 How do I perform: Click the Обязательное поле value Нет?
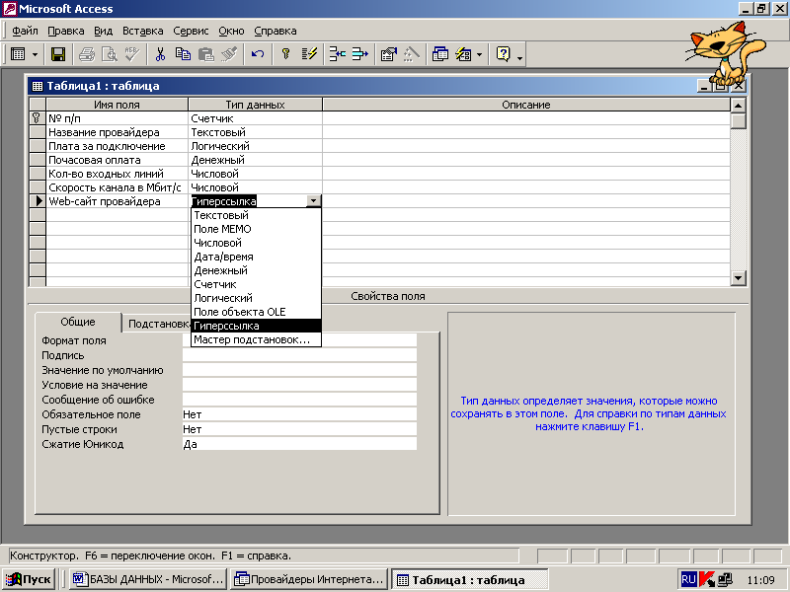(x=299, y=414)
